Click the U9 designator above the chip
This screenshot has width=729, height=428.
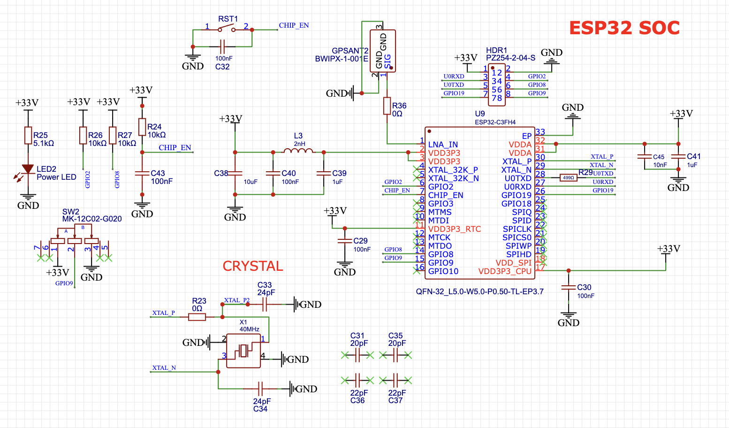coord(479,114)
